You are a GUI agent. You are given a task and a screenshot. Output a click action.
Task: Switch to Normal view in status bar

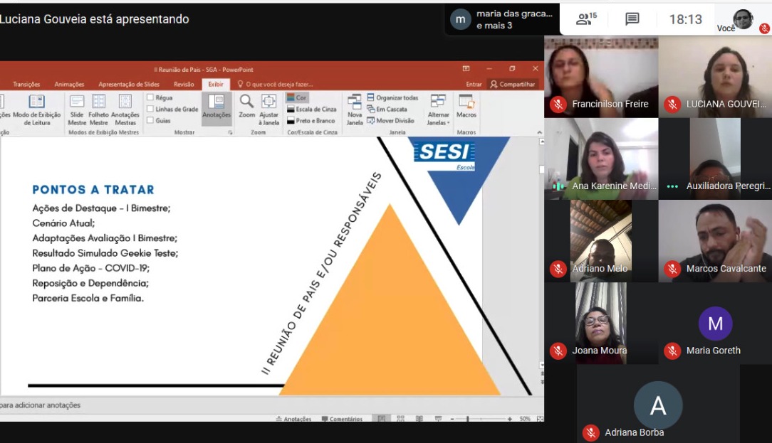(x=382, y=418)
